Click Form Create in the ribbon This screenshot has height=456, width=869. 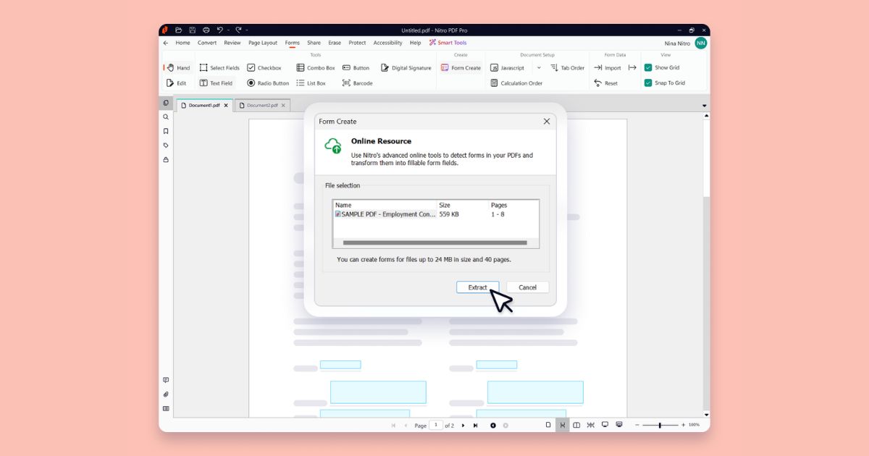coord(461,68)
